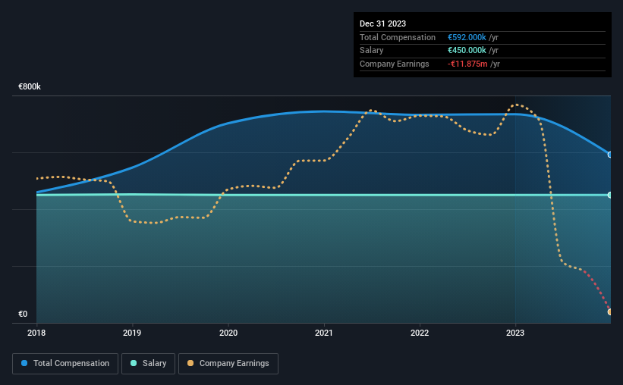Click the -€11.875m company earnings value
This screenshot has height=385, width=623.
(x=467, y=64)
